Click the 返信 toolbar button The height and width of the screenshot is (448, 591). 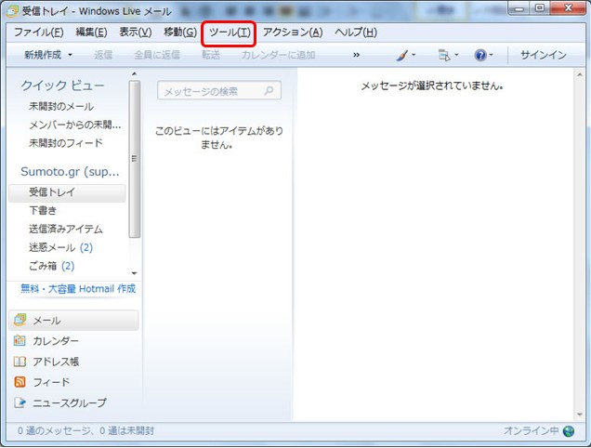coord(103,55)
